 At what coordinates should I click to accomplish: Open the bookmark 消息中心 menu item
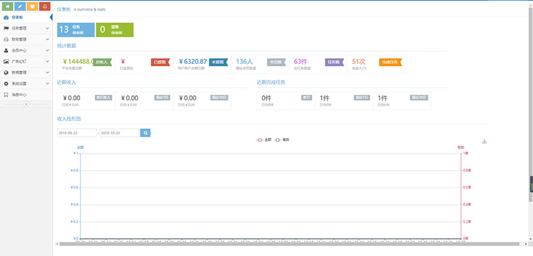[x=26, y=94]
